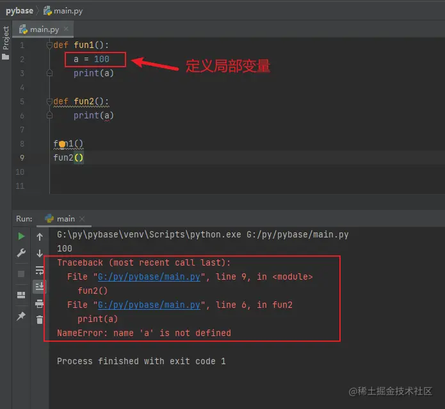
Task: Click 'Traceback (most recent call last):' line
Action: 143,262
